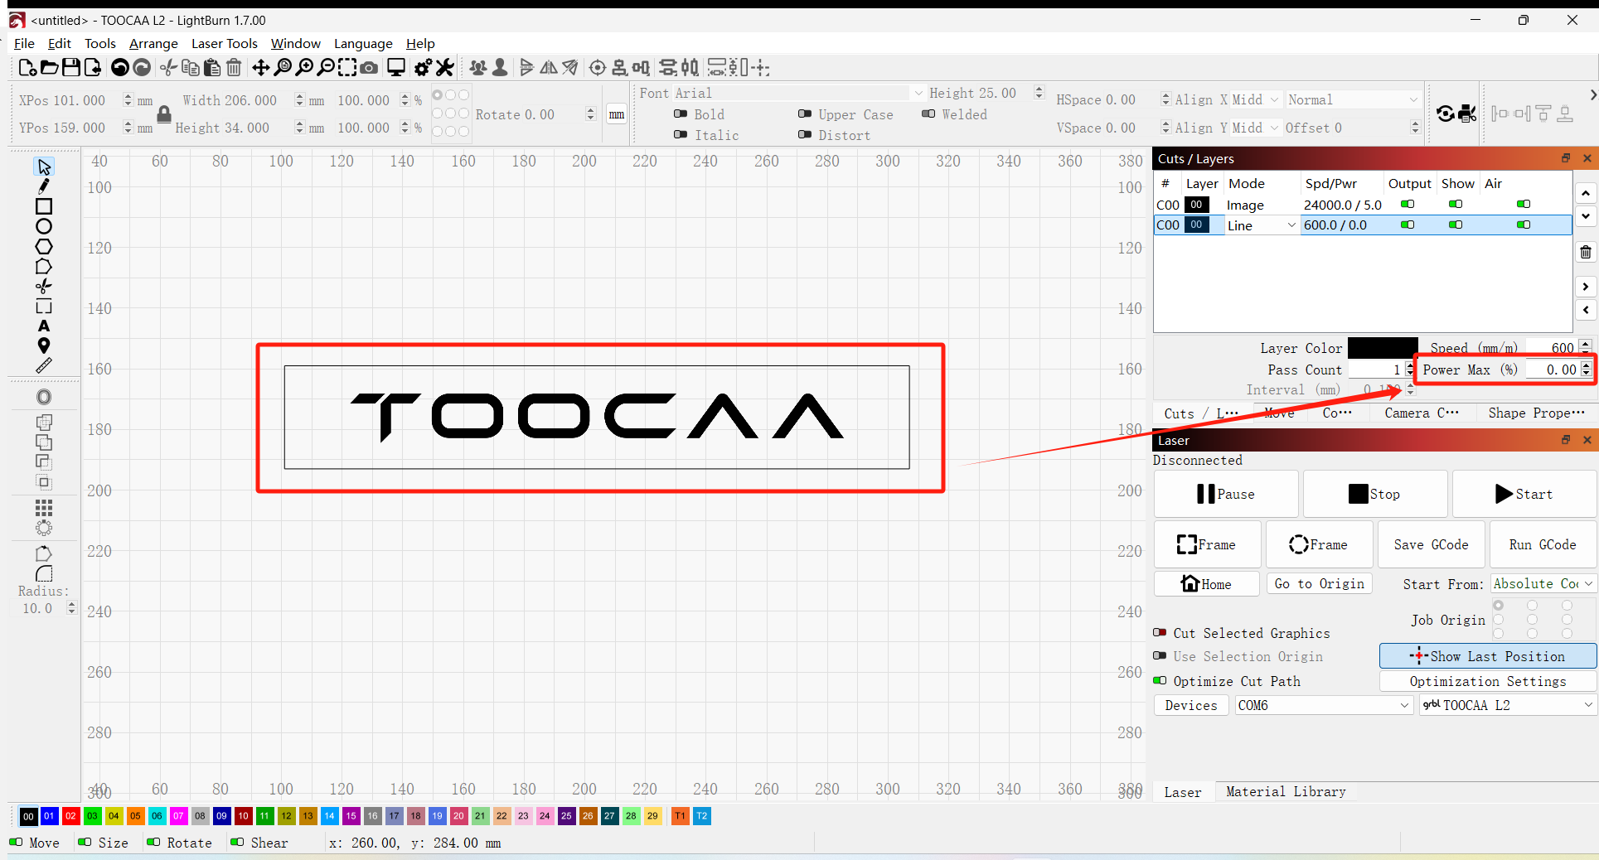Switch to the Material Library tab

click(x=1286, y=791)
